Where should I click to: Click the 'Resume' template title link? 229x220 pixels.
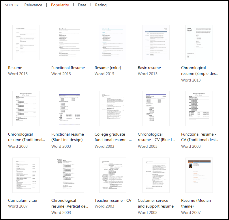[15, 68]
